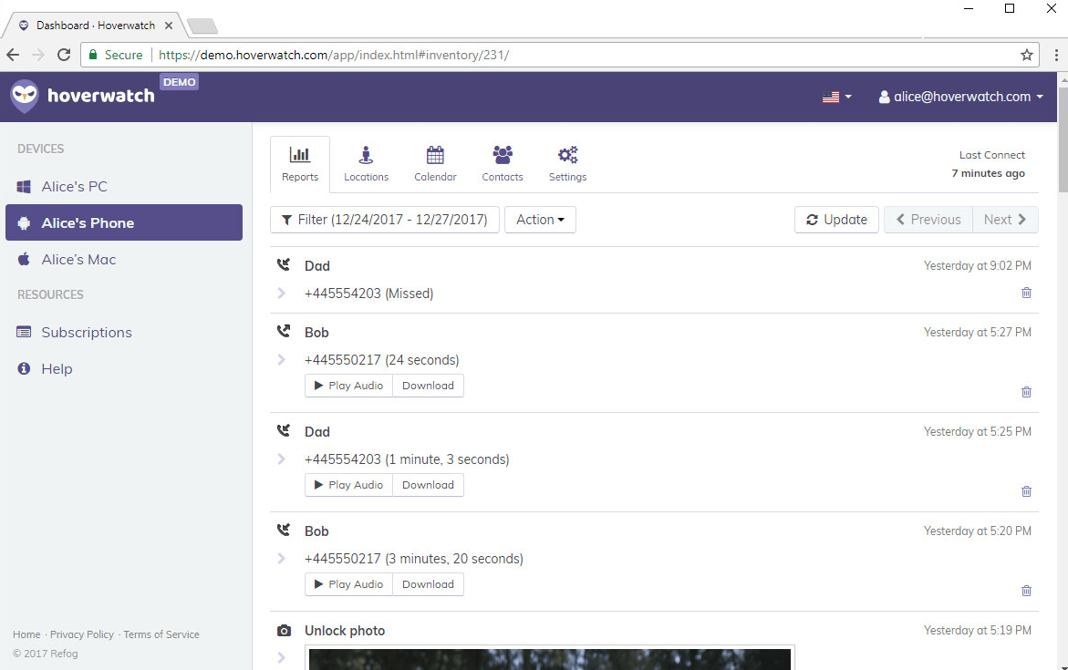Open the language flag dropdown
This screenshot has width=1068, height=670.
(837, 97)
